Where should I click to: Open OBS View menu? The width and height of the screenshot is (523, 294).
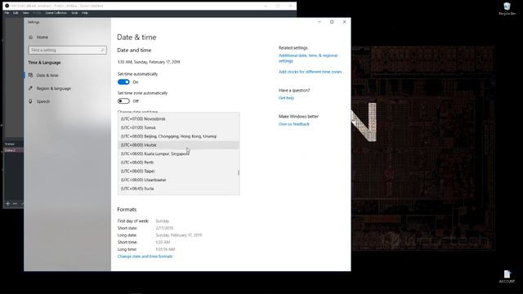(x=25, y=13)
